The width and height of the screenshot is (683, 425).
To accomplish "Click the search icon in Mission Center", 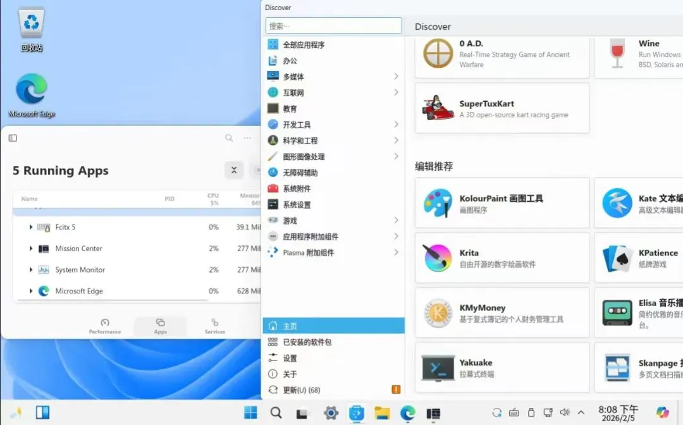I will (x=229, y=138).
